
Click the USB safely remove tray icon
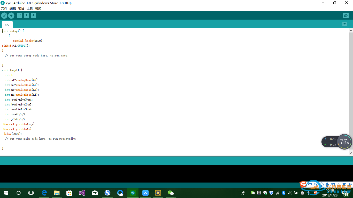(x=302, y=193)
